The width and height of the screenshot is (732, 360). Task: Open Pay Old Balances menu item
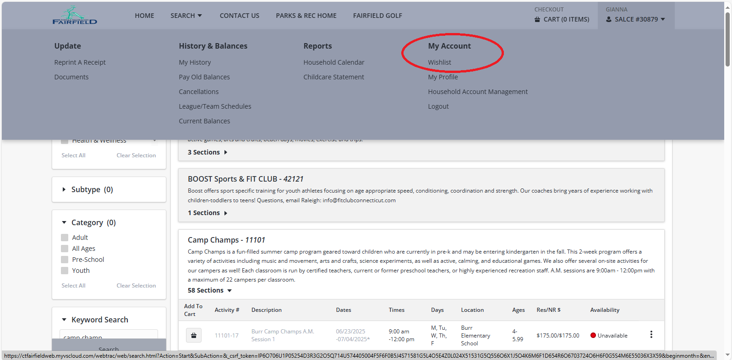204,77
